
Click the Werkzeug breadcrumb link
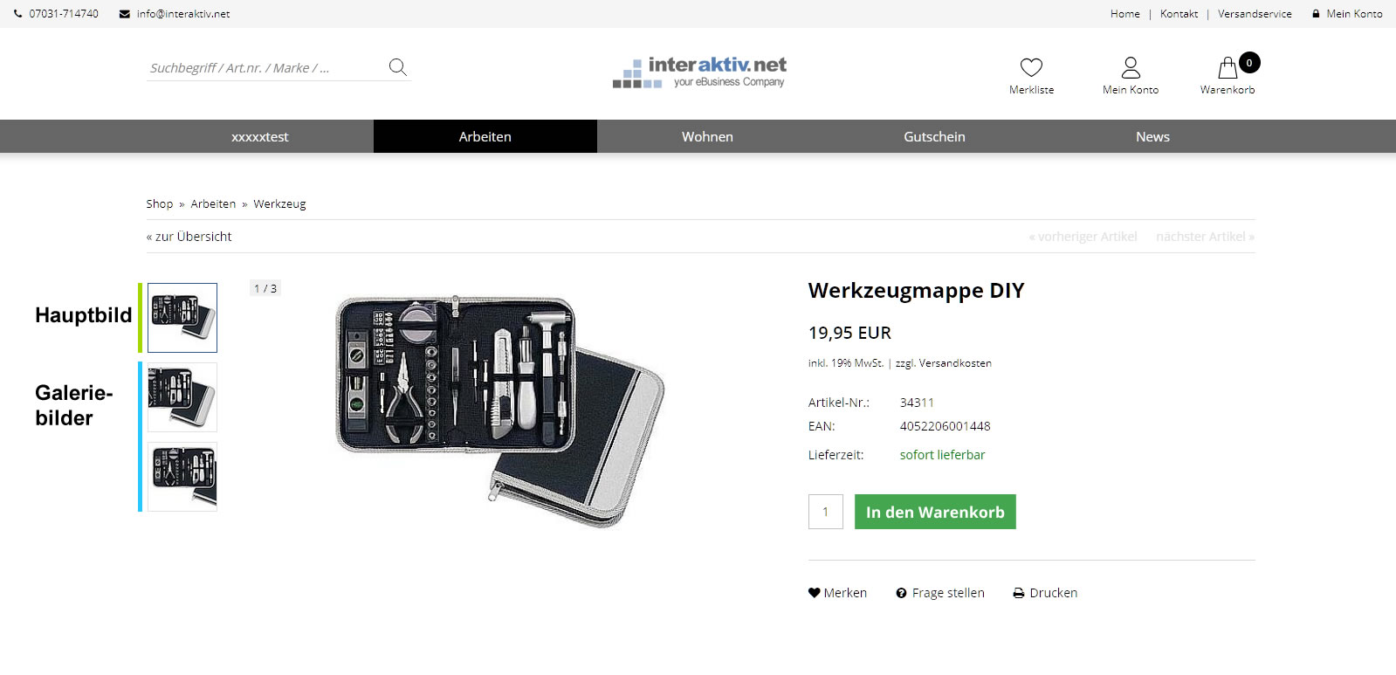(x=279, y=203)
